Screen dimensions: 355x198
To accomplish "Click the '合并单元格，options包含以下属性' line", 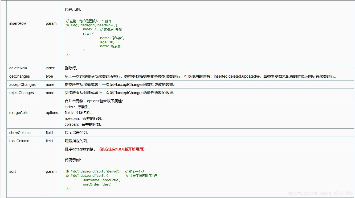I will click(94, 101).
